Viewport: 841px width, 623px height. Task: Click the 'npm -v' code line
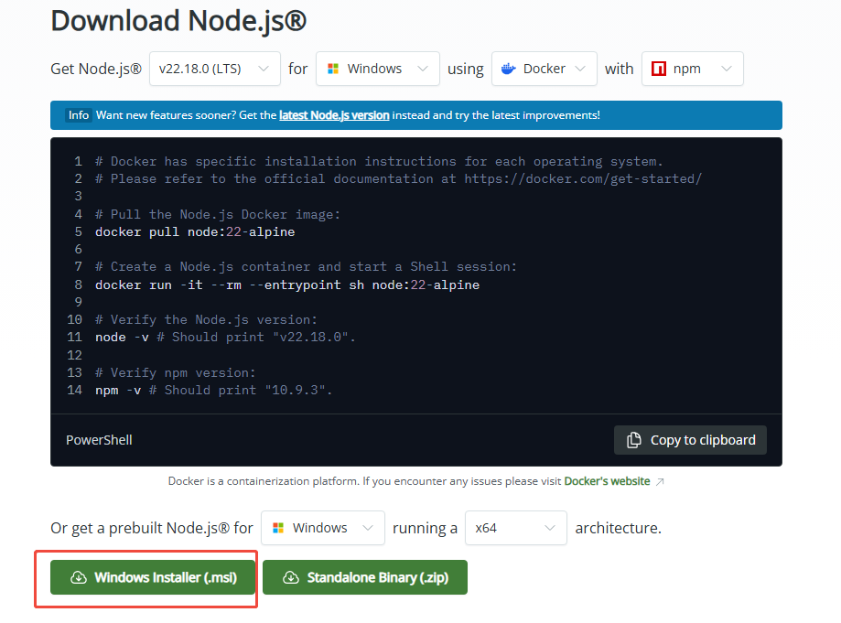coord(214,390)
